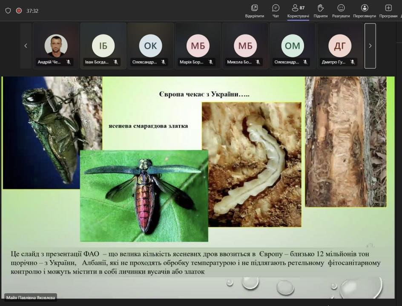Click the ІБ avatar of Іван Богда
The image size is (402, 306).
pyautogui.click(x=103, y=45)
